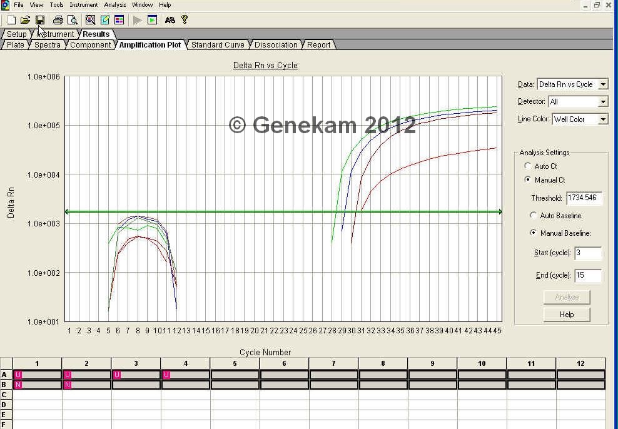Click the Start (cycle) field
This screenshot has width=618, height=429.
point(588,253)
